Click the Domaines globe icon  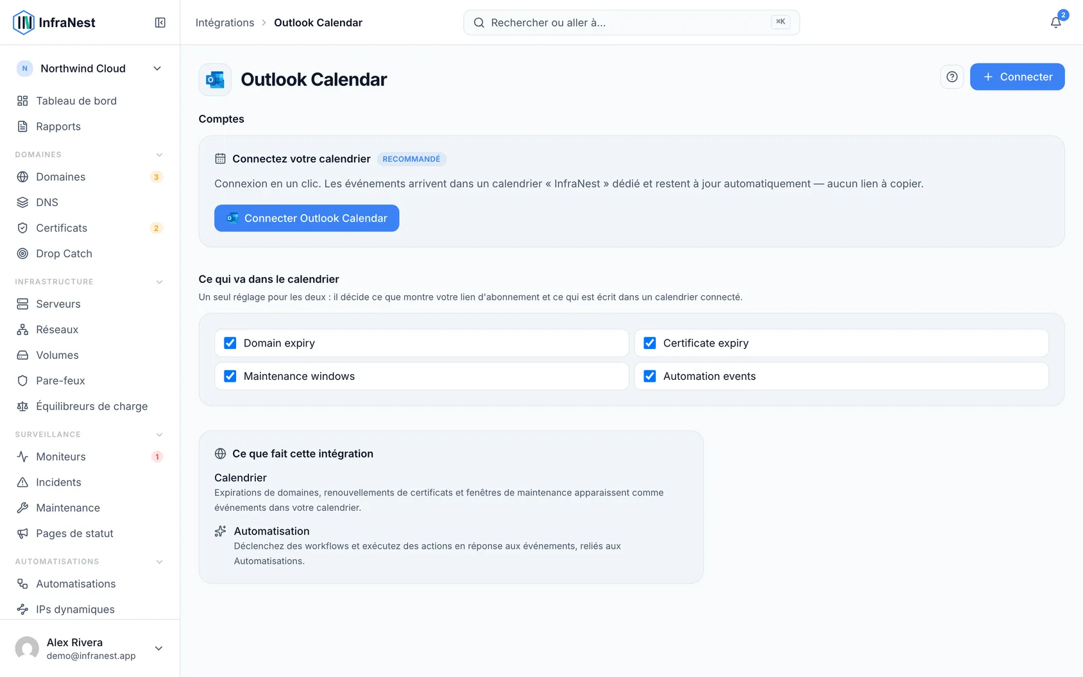[22, 176]
